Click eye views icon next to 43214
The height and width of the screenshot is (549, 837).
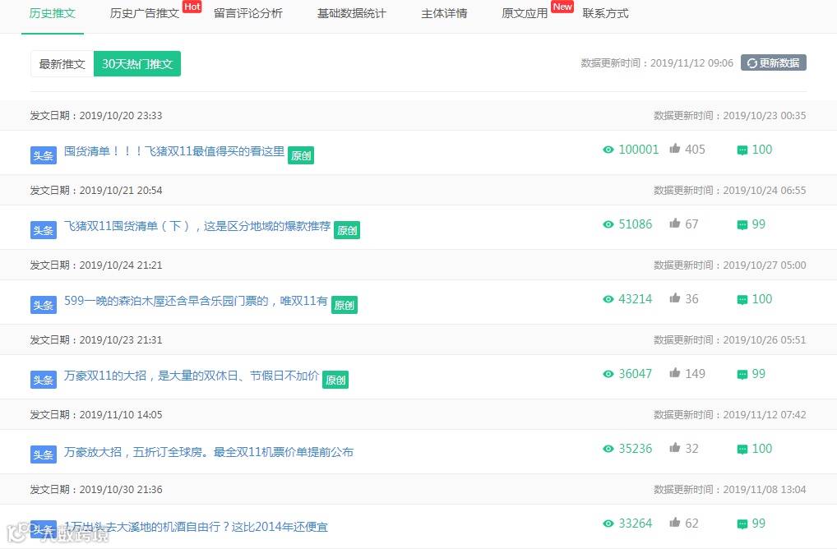pos(608,299)
